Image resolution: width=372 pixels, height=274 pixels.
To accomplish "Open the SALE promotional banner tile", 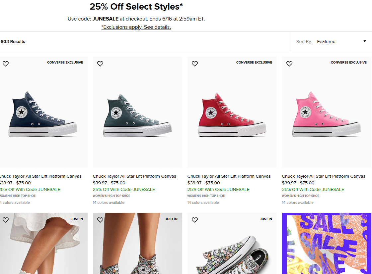I will (x=327, y=243).
